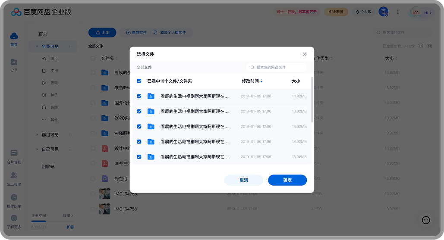Select the 图片 images category
Viewport: 444px width, 240px height.
pos(50,59)
